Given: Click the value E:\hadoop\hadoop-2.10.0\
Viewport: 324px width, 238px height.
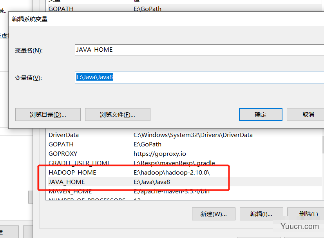Looking at the screenshot, I should click(172, 173).
